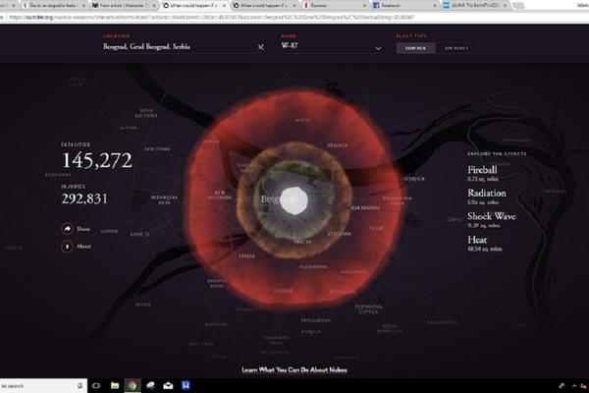The width and height of the screenshot is (589, 393).
Task: Click the browser address bar URL
Action: coord(196,16)
